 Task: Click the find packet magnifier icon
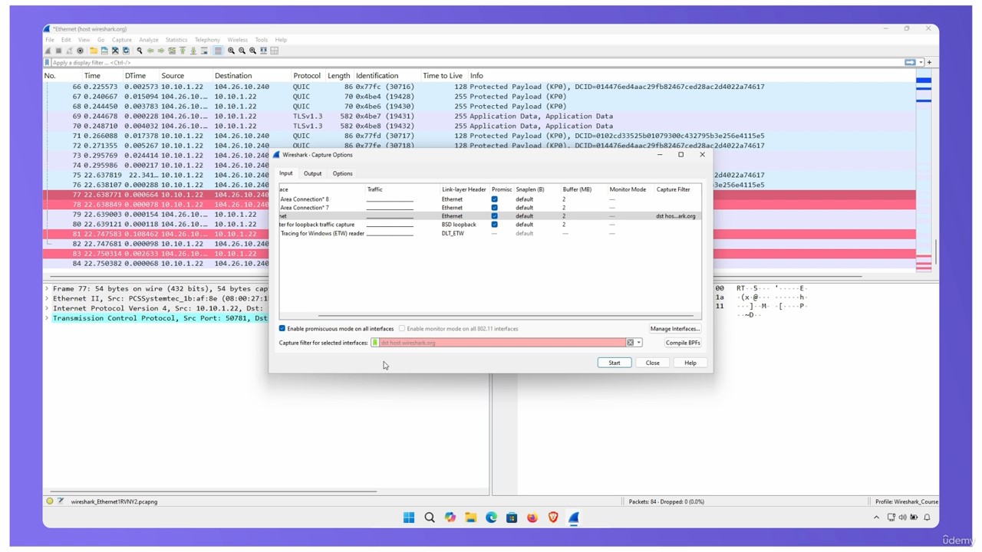click(140, 51)
